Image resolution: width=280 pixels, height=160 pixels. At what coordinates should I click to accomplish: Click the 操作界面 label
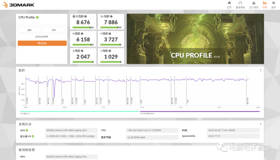point(106,137)
